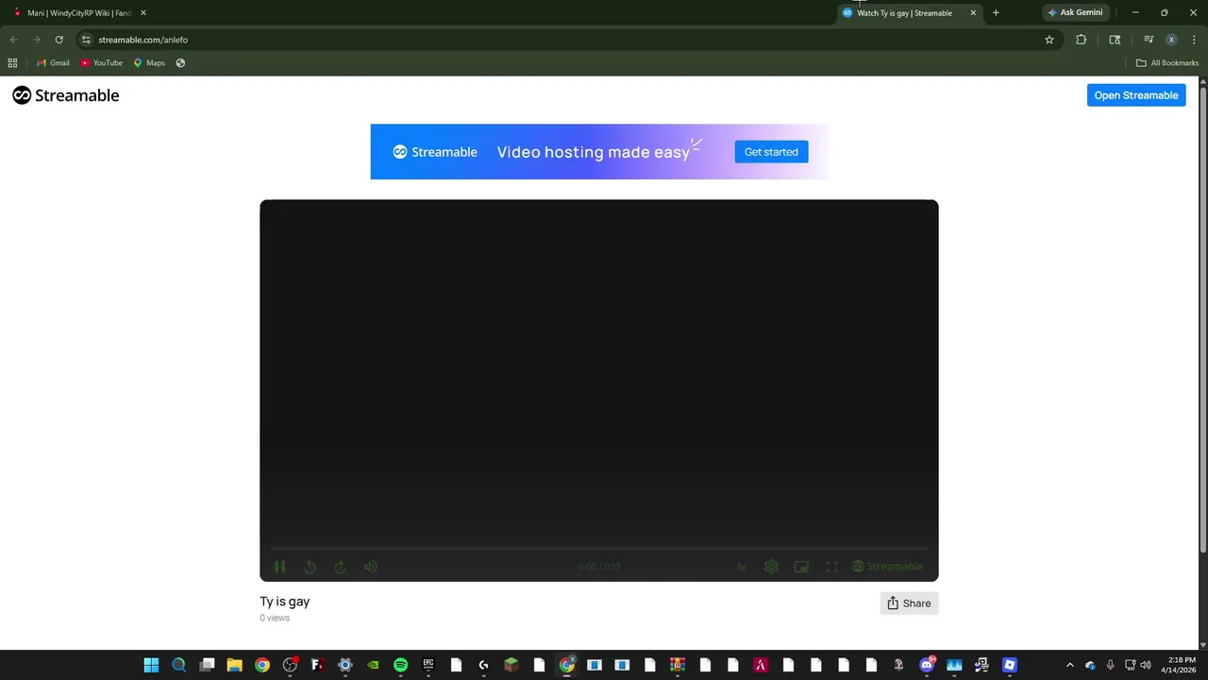Open the YouTube bookmark

point(102,63)
